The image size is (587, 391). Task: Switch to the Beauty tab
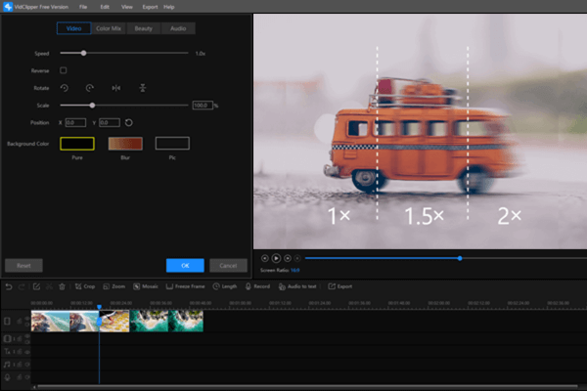click(144, 28)
